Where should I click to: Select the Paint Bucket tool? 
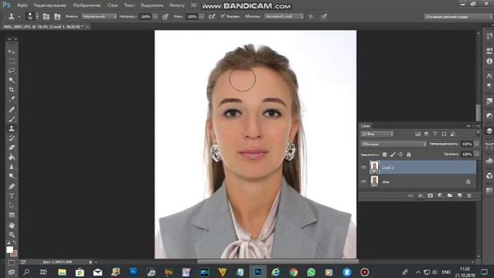click(12, 157)
